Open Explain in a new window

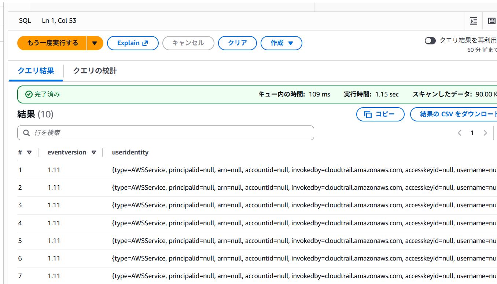[133, 43]
